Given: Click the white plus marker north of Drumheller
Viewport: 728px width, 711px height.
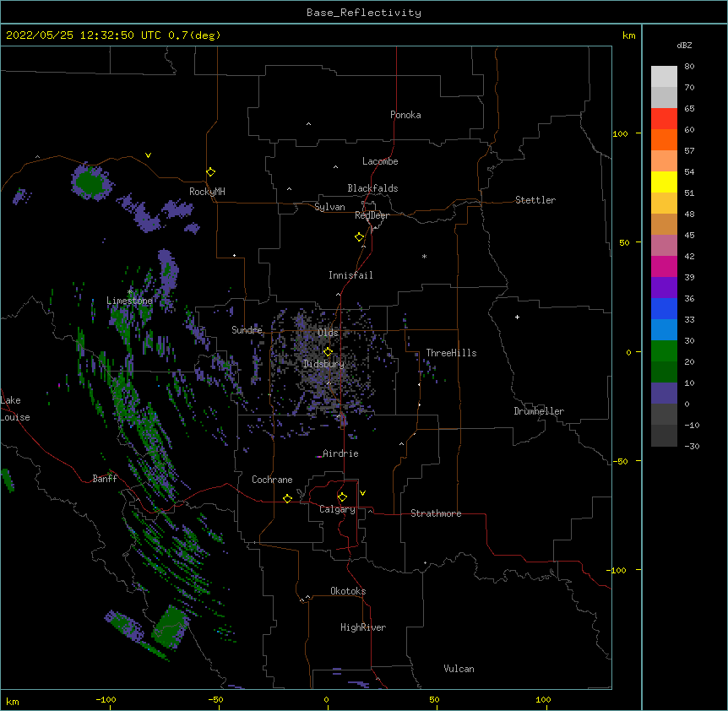Looking at the screenshot, I should click(x=517, y=317).
